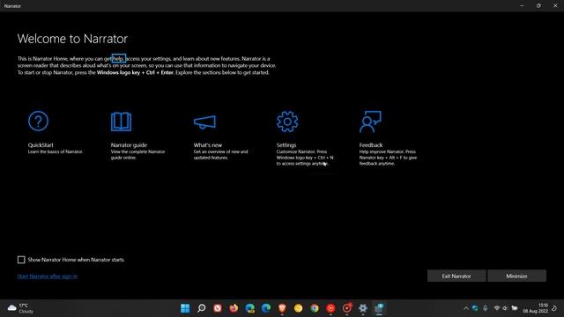Click the highlighted word 'help' in the intro
The width and height of the screenshot is (564, 317).
[x=118, y=58]
